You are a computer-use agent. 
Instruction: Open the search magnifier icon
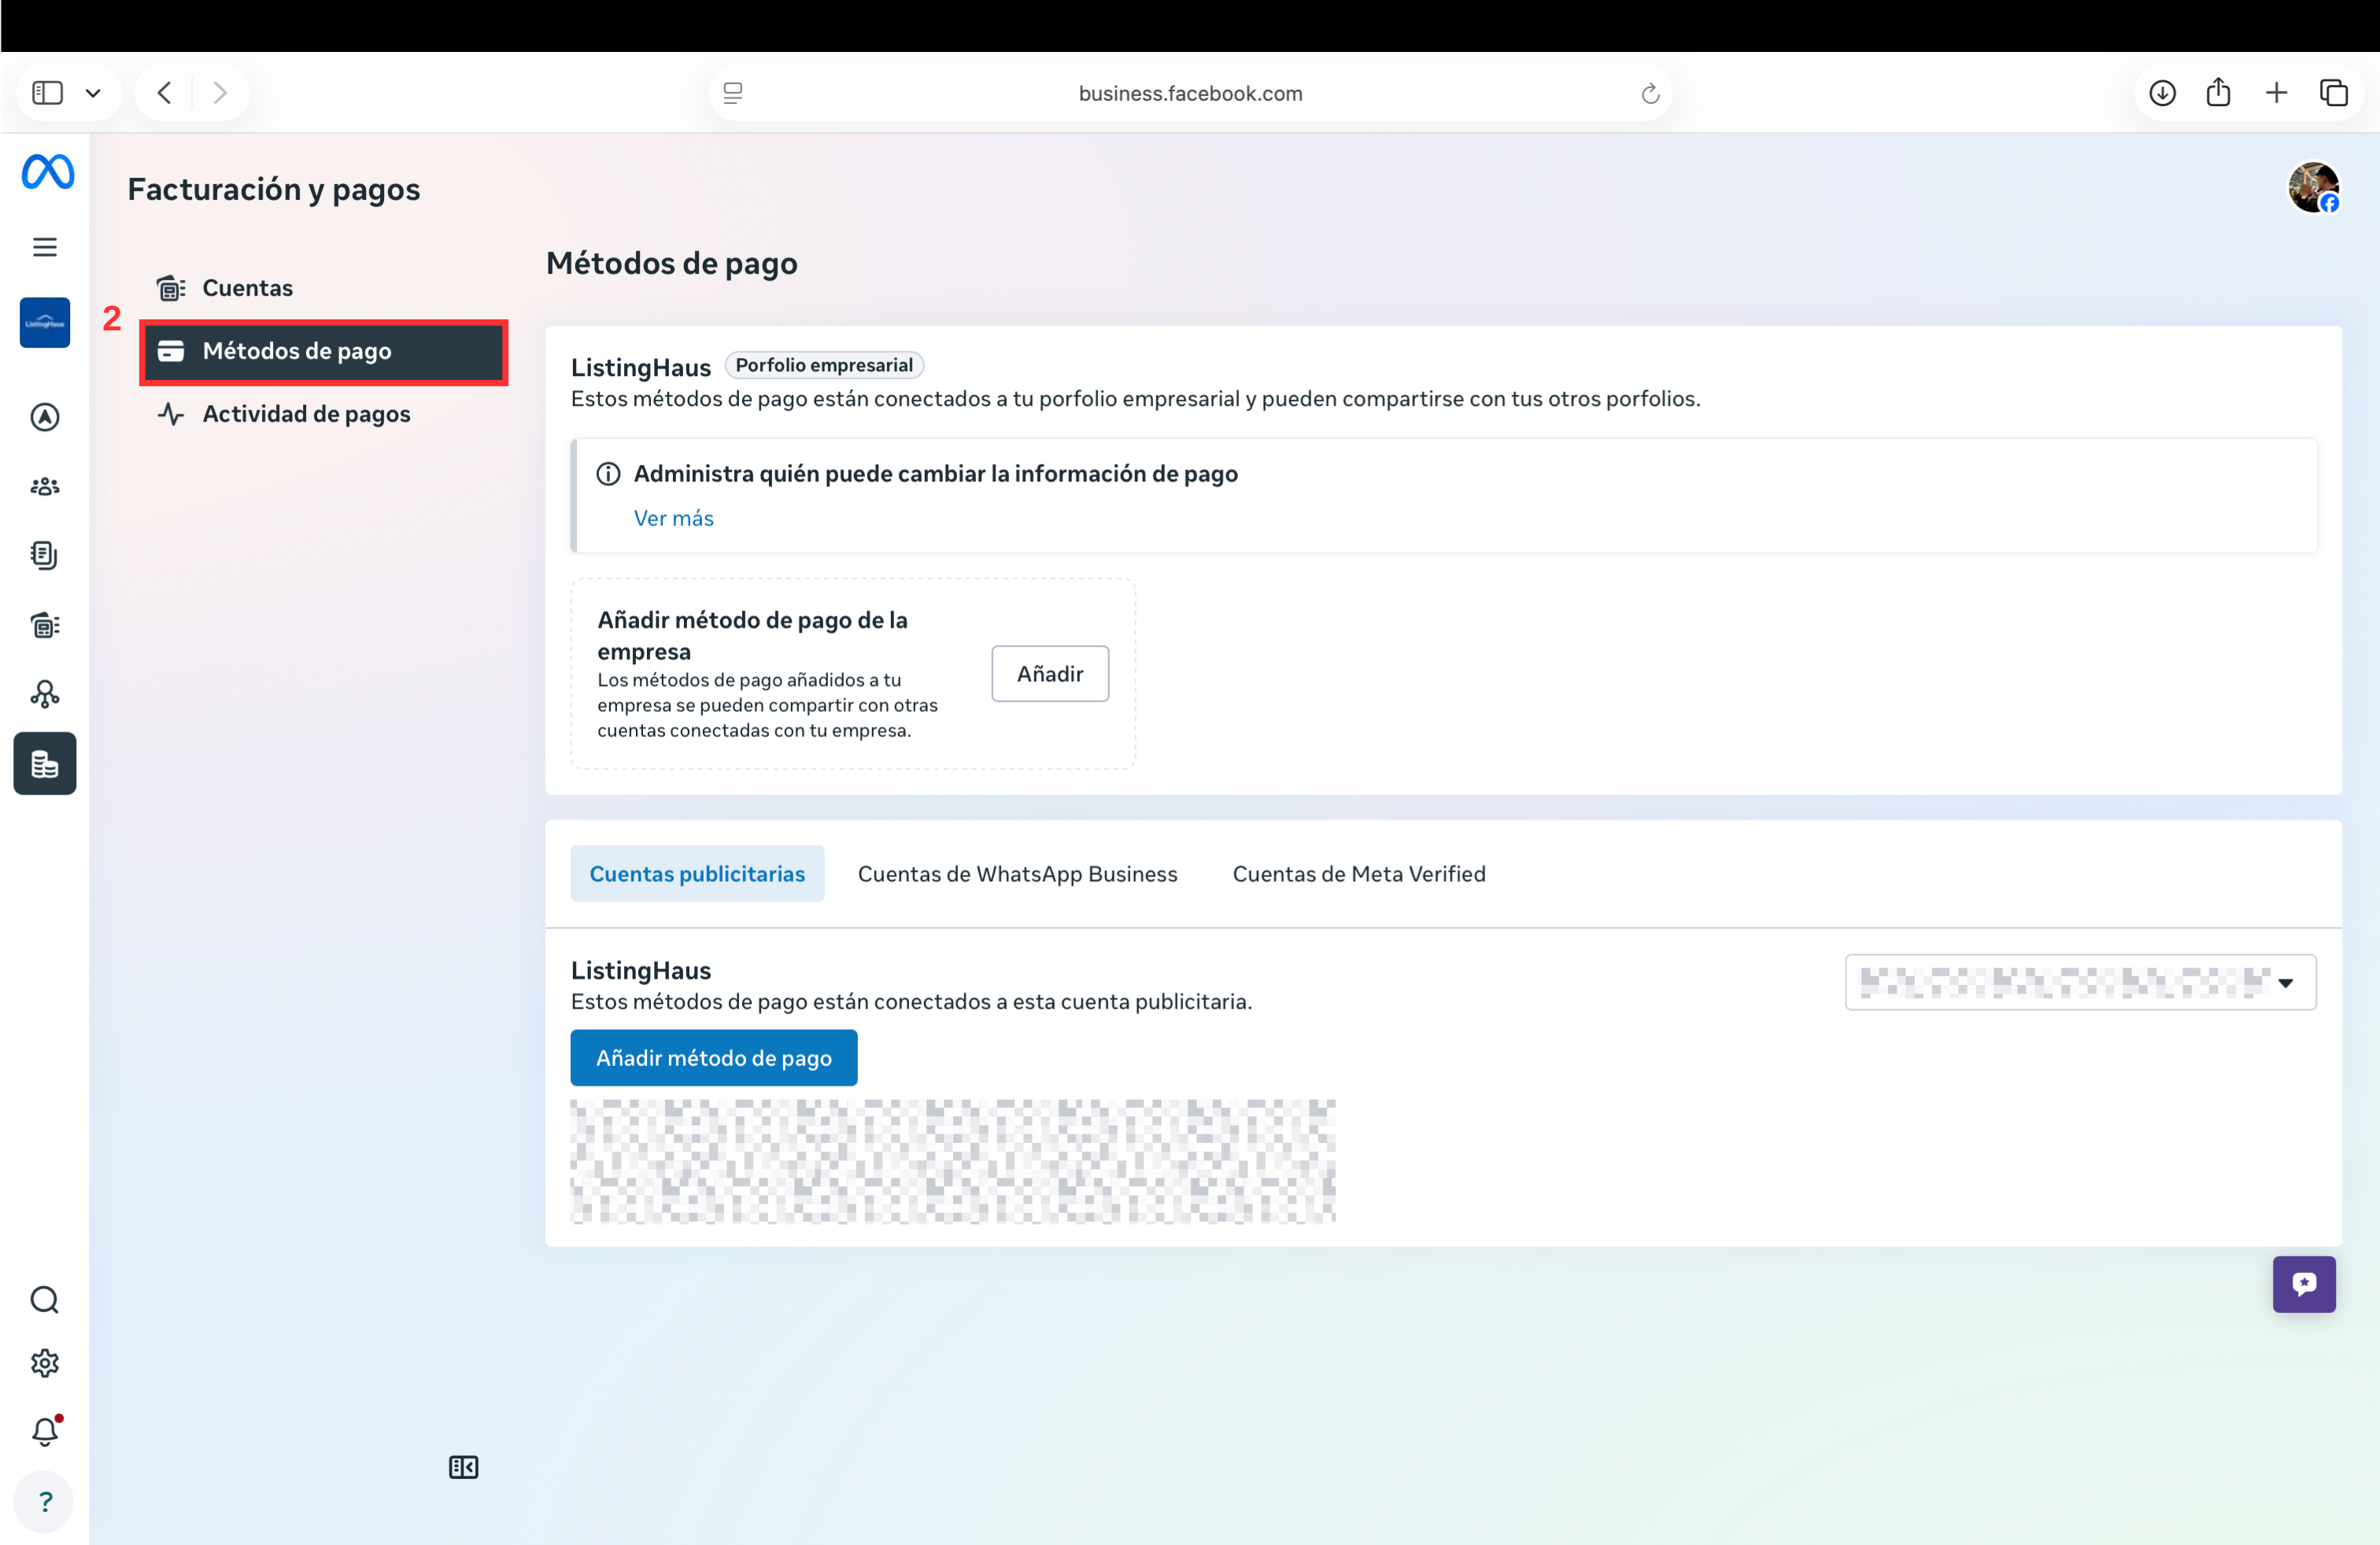click(45, 1300)
